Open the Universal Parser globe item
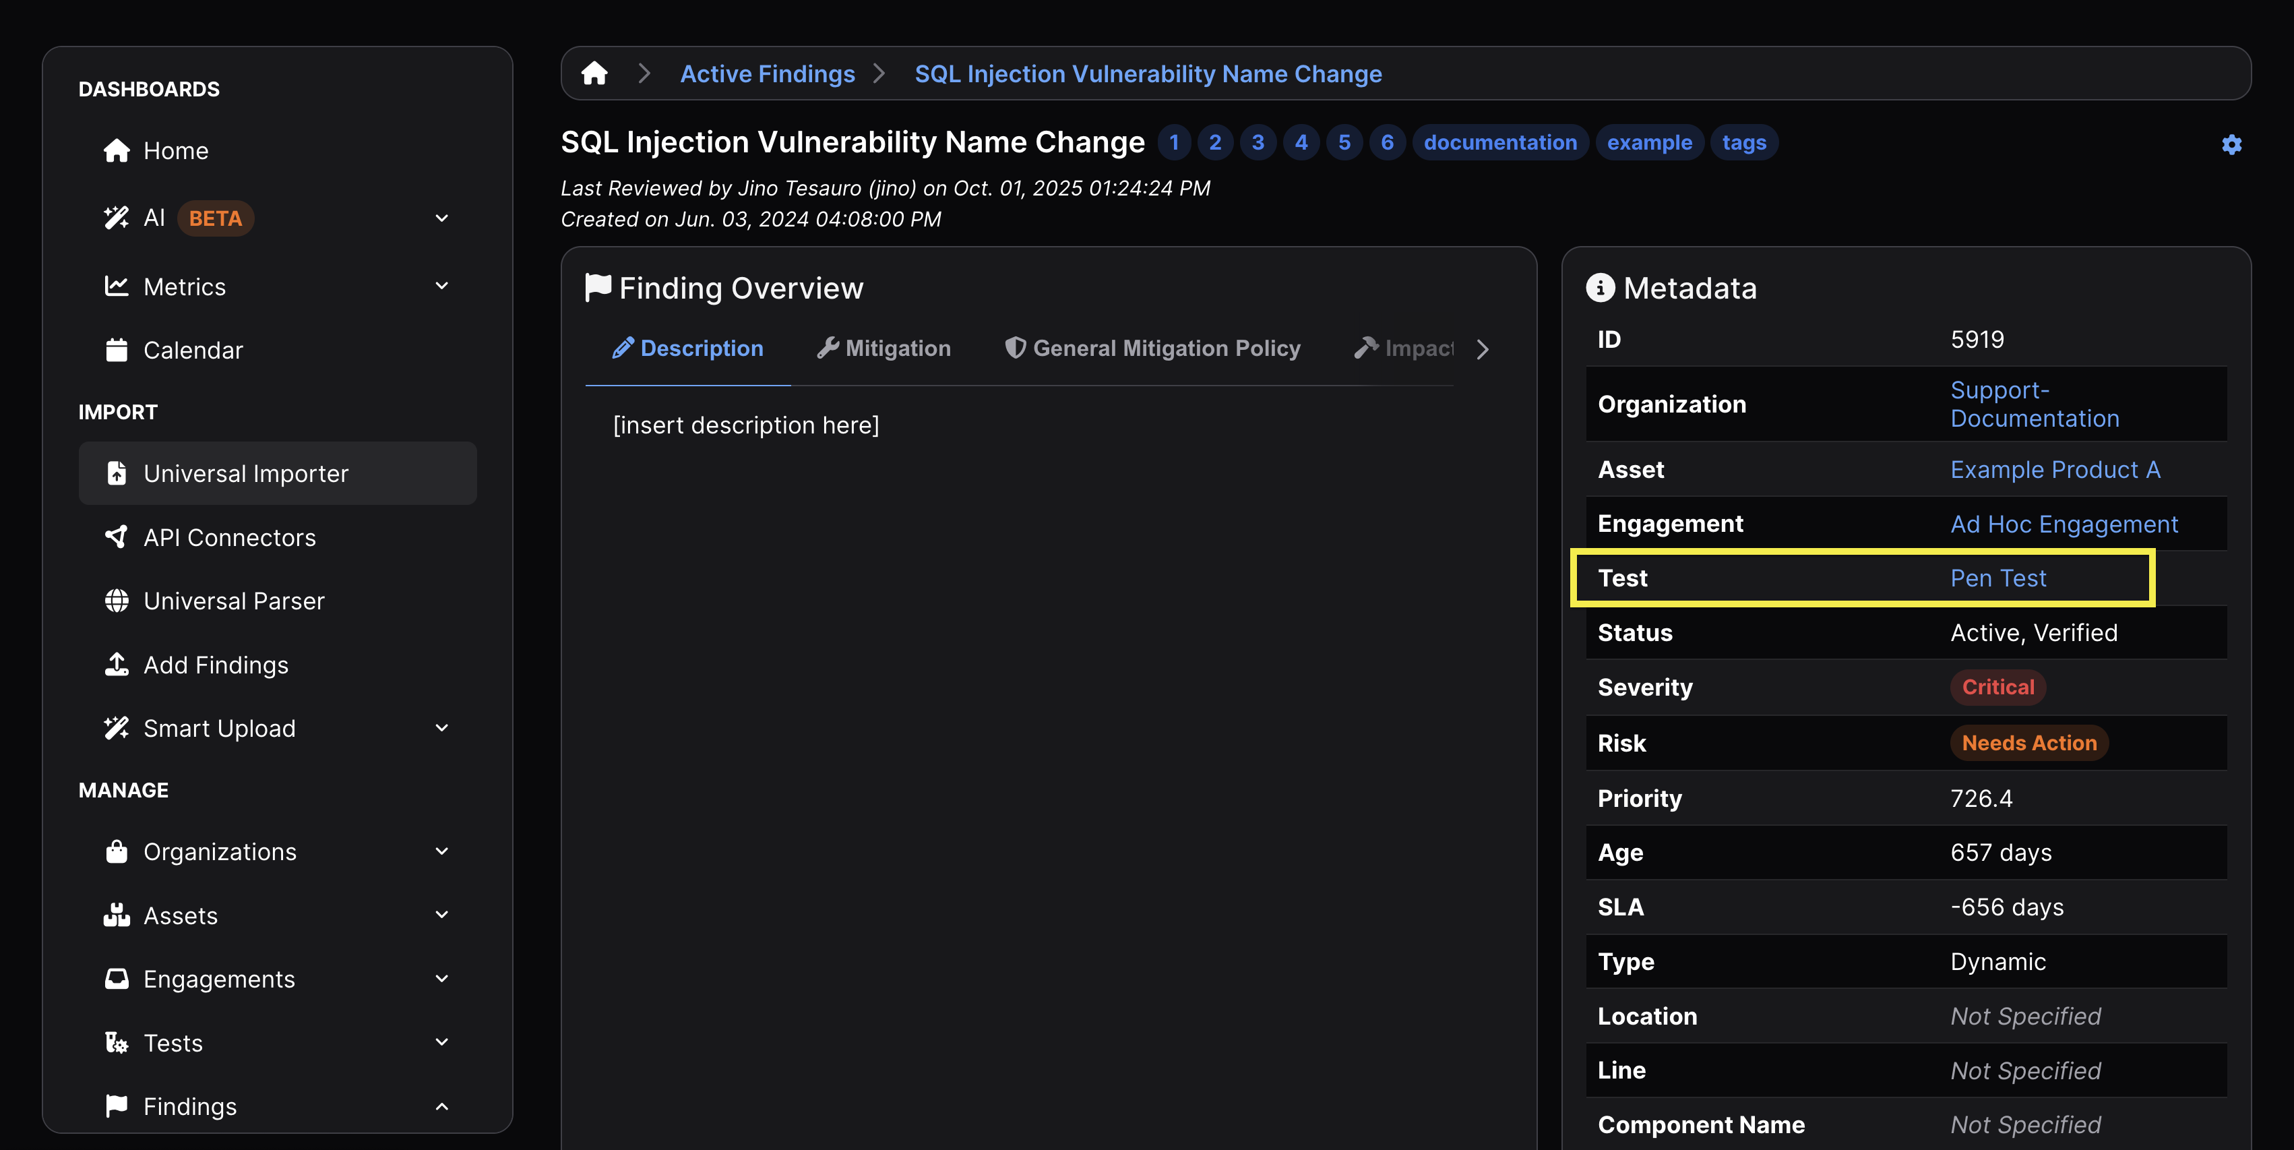Image resolution: width=2294 pixels, height=1150 pixels. pos(233,601)
